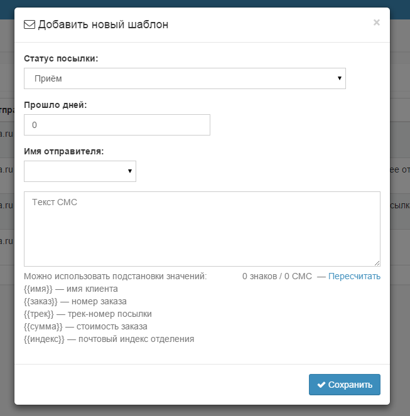Click the {{заказ}} — номер заказа hint

tap(75, 301)
